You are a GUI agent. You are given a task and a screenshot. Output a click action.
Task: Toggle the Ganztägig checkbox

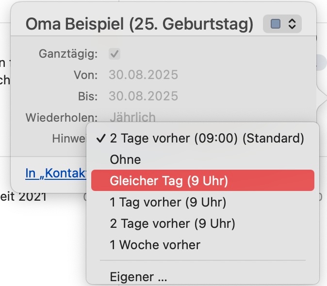coord(115,54)
